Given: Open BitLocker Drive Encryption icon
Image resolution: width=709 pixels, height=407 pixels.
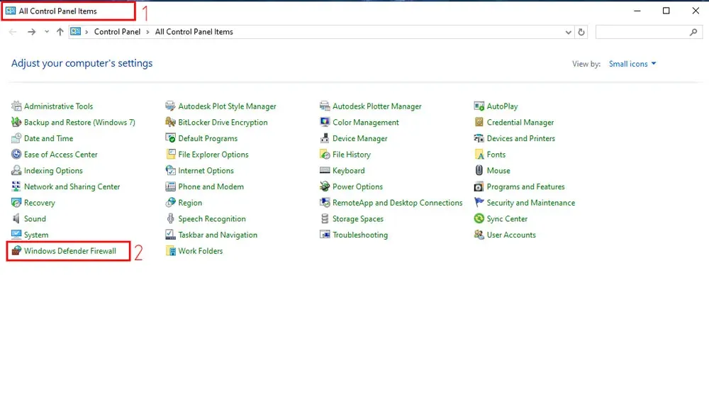Looking at the screenshot, I should 170,122.
